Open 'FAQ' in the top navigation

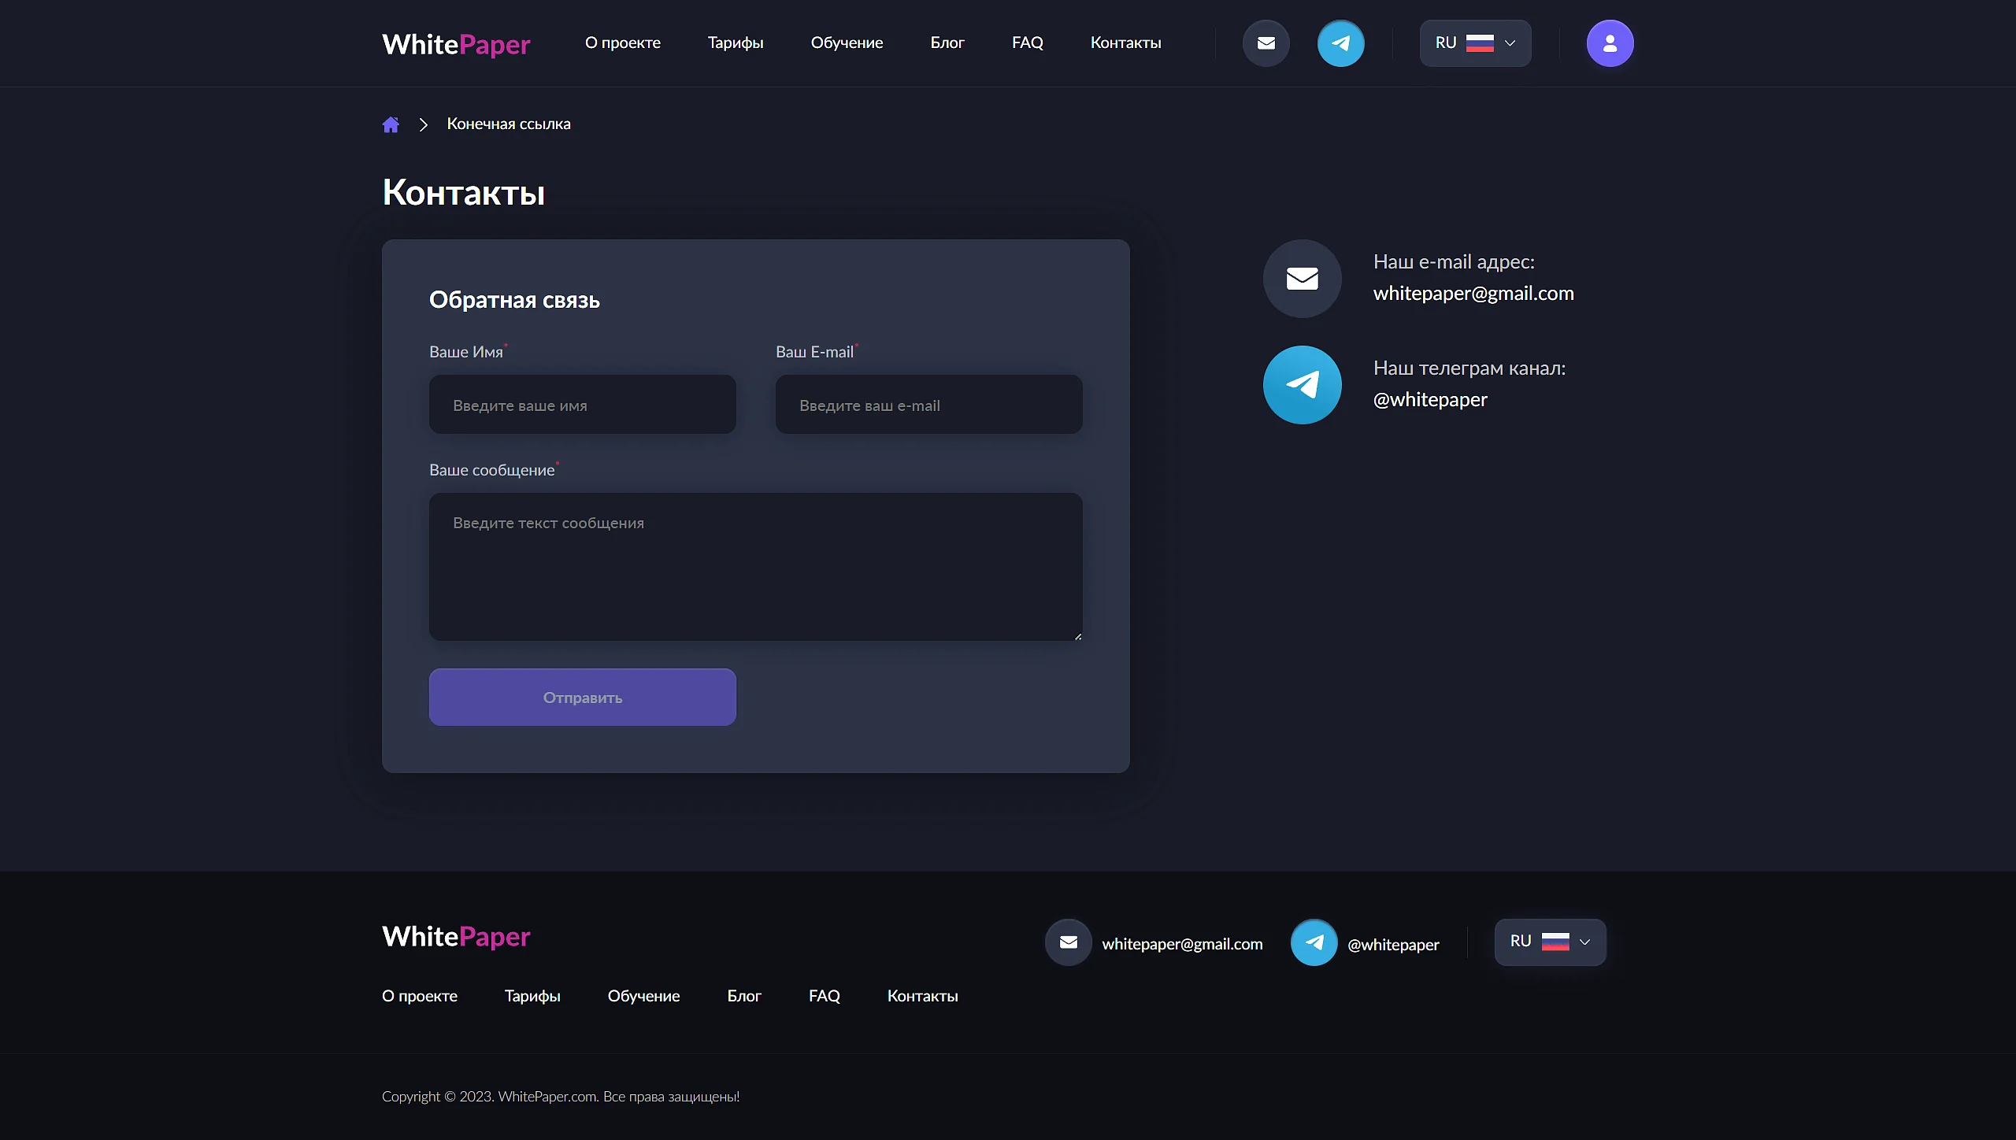tap(1027, 43)
